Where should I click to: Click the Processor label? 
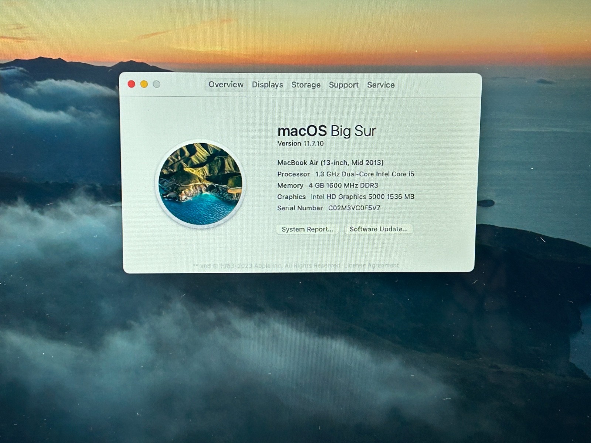click(x=294, y=174)
